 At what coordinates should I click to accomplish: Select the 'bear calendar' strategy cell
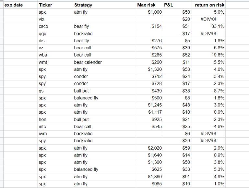pyautogui.click(x=88, y=62)
